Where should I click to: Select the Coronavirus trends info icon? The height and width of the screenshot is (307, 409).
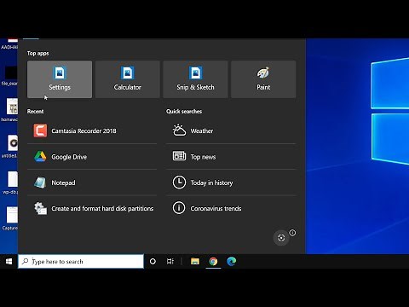click(x=179, y=208)
